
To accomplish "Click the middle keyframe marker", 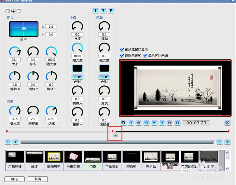I will 112,131.
